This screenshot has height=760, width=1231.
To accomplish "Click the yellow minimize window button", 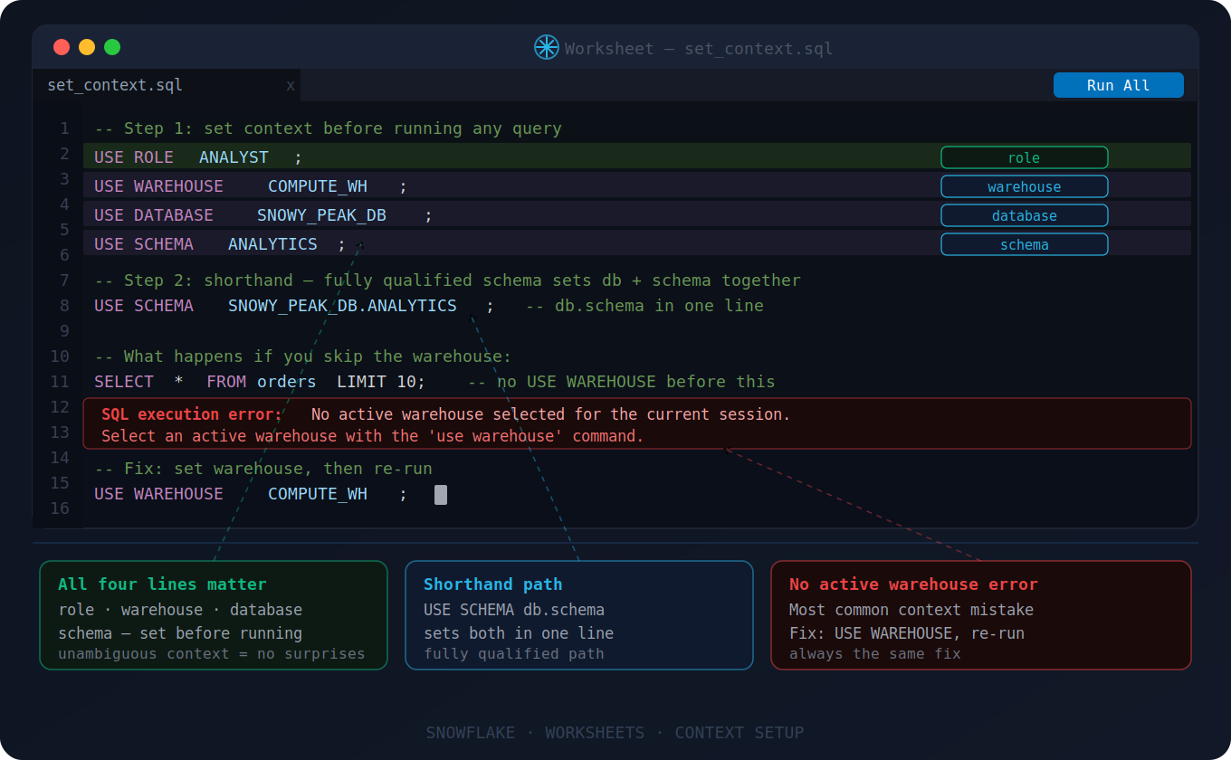I will click(87, 47).
